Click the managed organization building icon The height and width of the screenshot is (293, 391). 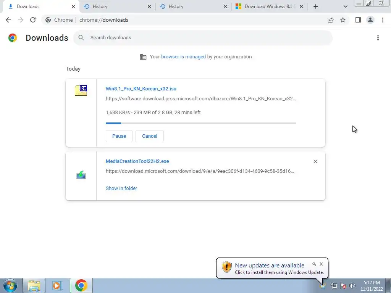143,57
